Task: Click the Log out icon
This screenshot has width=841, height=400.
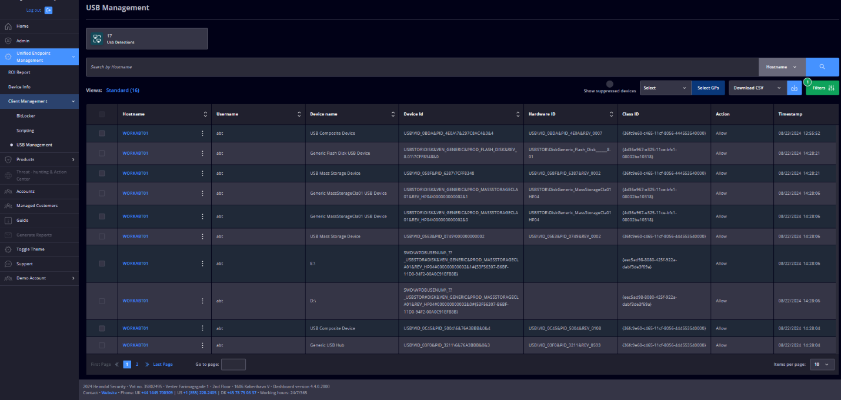Action: point(48,10)
